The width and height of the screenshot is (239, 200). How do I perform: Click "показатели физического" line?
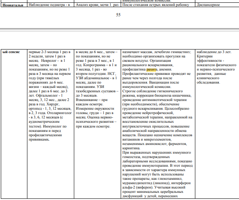[216, 65]
